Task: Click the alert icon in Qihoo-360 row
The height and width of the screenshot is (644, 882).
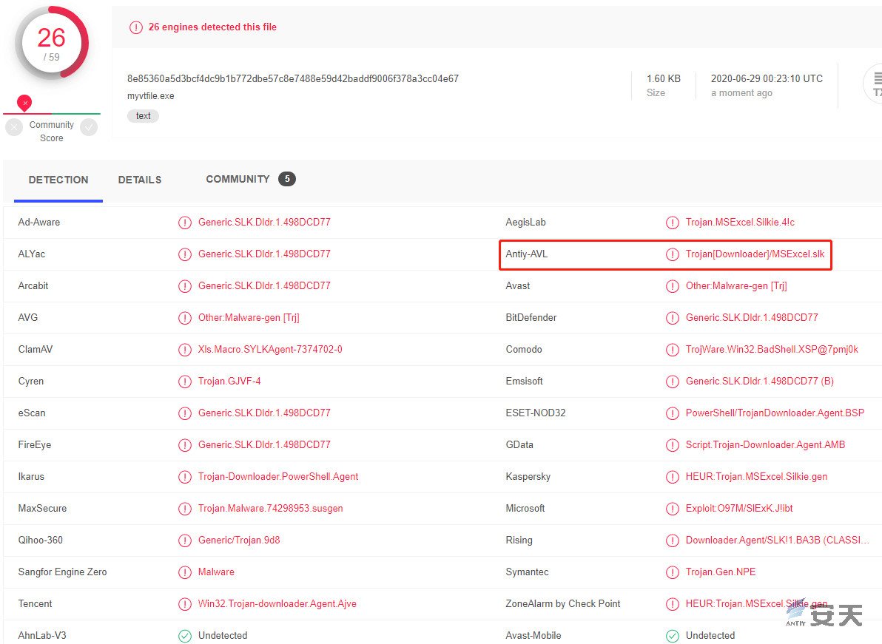Action: pyautogui.click(x=185, y=540)
